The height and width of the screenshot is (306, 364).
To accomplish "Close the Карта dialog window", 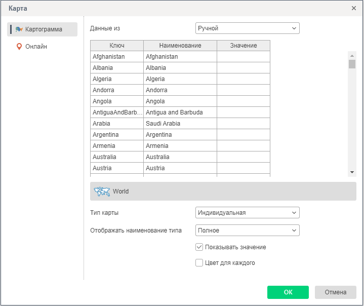I will tap(354, 8).
